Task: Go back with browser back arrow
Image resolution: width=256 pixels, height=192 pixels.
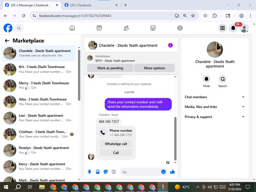Action: 6,16
